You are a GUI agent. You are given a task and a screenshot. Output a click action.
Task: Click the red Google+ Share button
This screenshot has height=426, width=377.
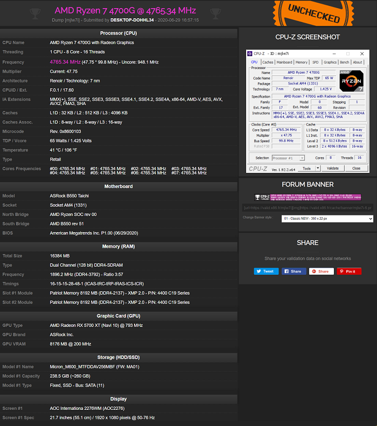(x=321, y=271)
